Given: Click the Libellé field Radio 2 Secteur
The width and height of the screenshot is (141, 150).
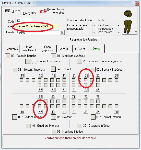Looking at the screenshot, I should click(x=37, y=26).
